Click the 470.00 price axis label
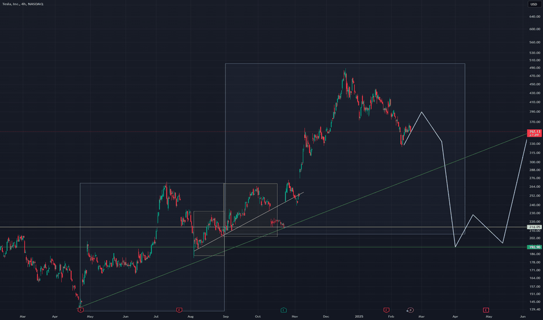Screen dimensions: 543x320 (x=535, y=76)
